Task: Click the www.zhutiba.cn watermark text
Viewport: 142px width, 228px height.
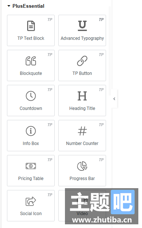Action: (102, 220)
